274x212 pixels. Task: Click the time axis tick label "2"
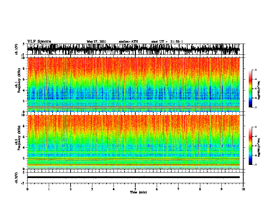(x=71, y=189)
